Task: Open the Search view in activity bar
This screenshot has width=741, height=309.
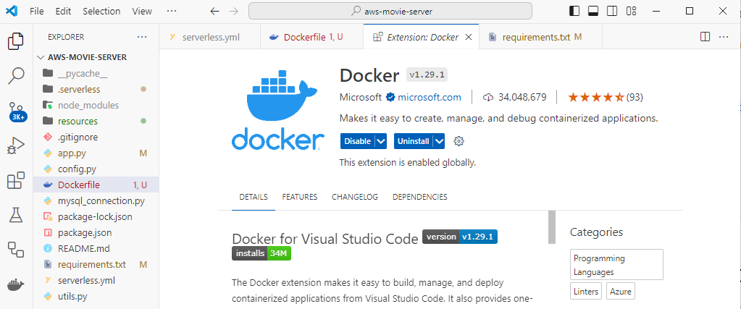Action: [x=16, y=75]
